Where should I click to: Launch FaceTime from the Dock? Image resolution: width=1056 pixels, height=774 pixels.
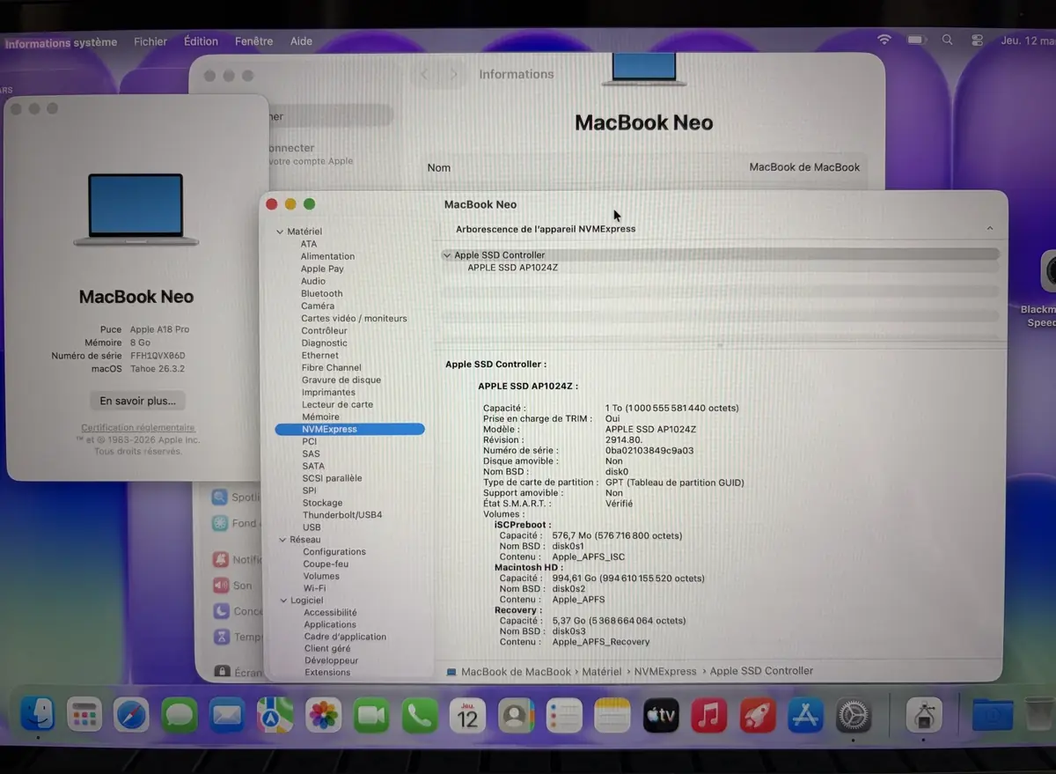[371, 715]
